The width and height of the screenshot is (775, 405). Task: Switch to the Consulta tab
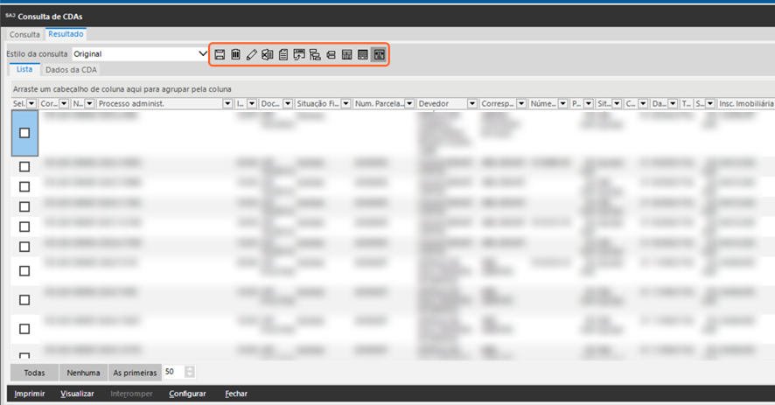[x=24, y=34]
